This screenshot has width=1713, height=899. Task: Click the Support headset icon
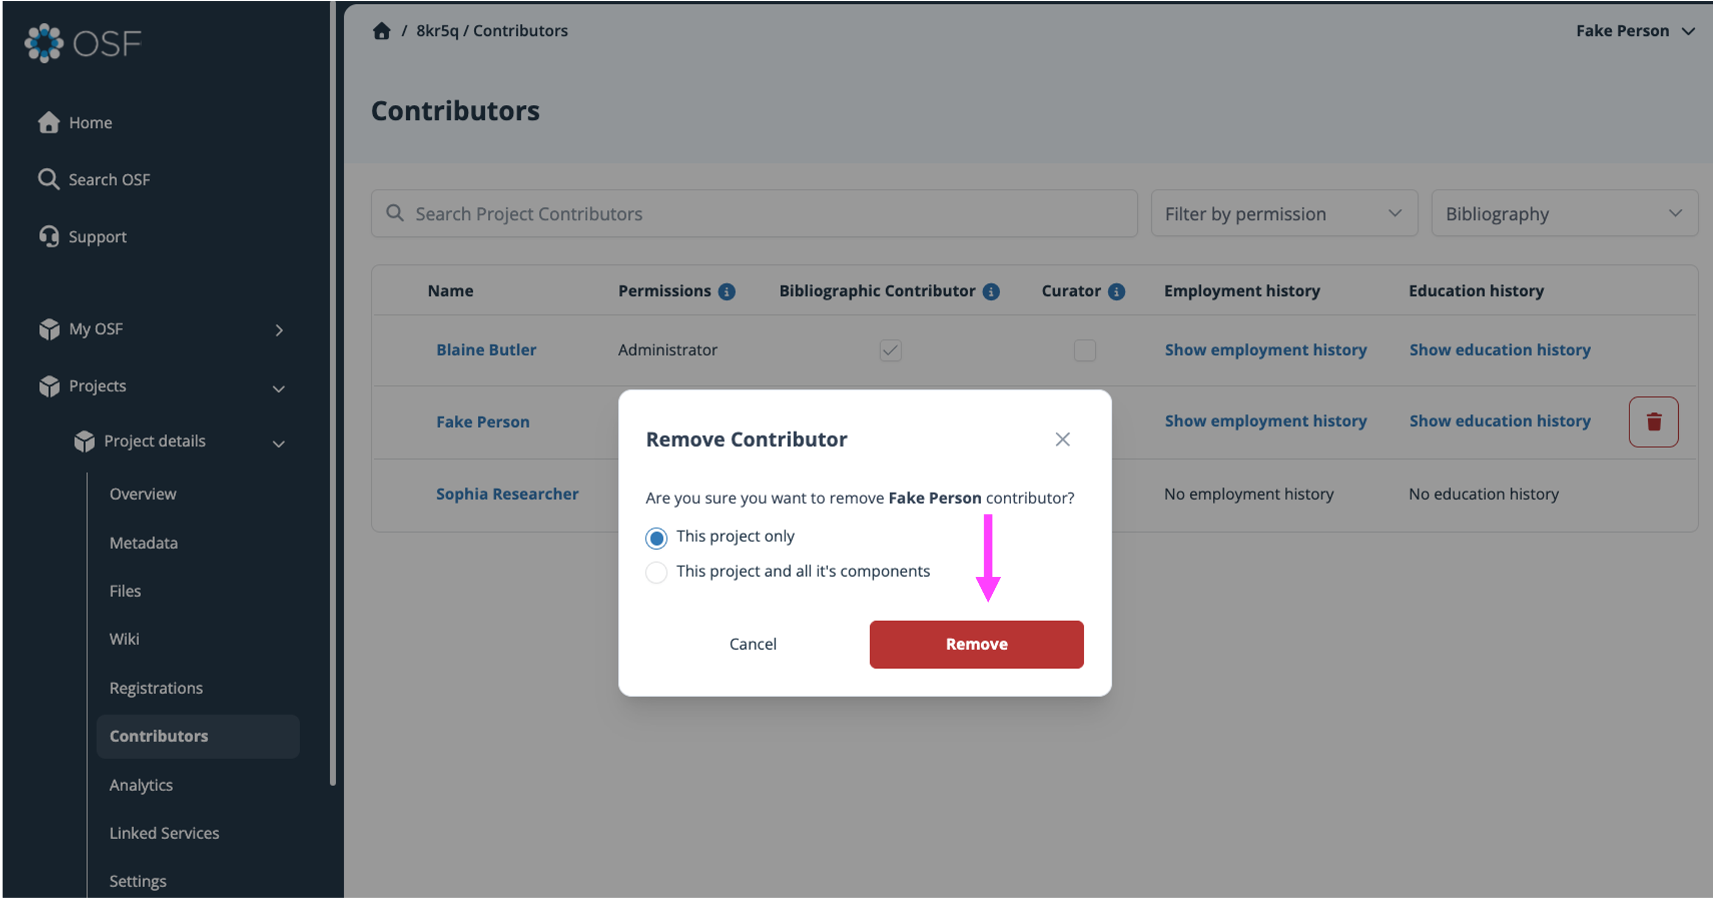(49, 236)
